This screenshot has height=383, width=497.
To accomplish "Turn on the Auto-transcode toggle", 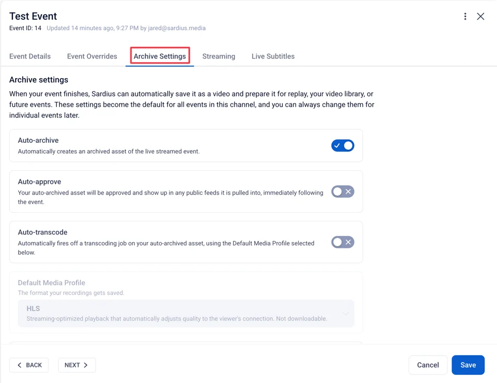I will point(343,242).
